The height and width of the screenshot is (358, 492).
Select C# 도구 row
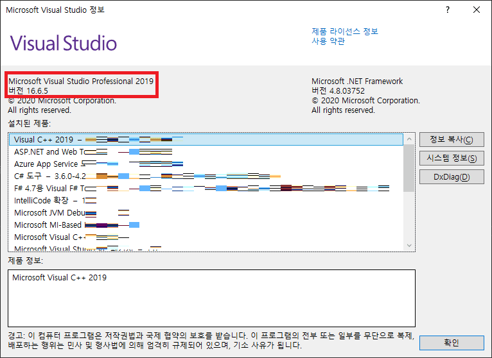(x=206, y=176)
